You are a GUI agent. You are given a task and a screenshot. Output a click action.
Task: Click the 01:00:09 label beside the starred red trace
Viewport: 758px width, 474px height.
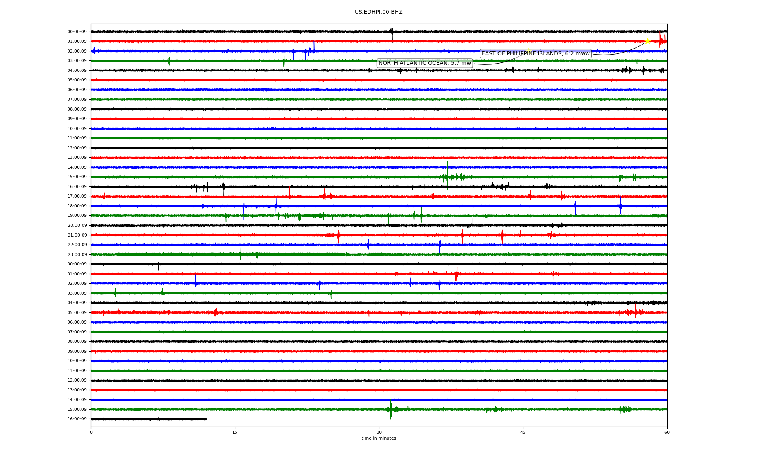tap(77, 41)
